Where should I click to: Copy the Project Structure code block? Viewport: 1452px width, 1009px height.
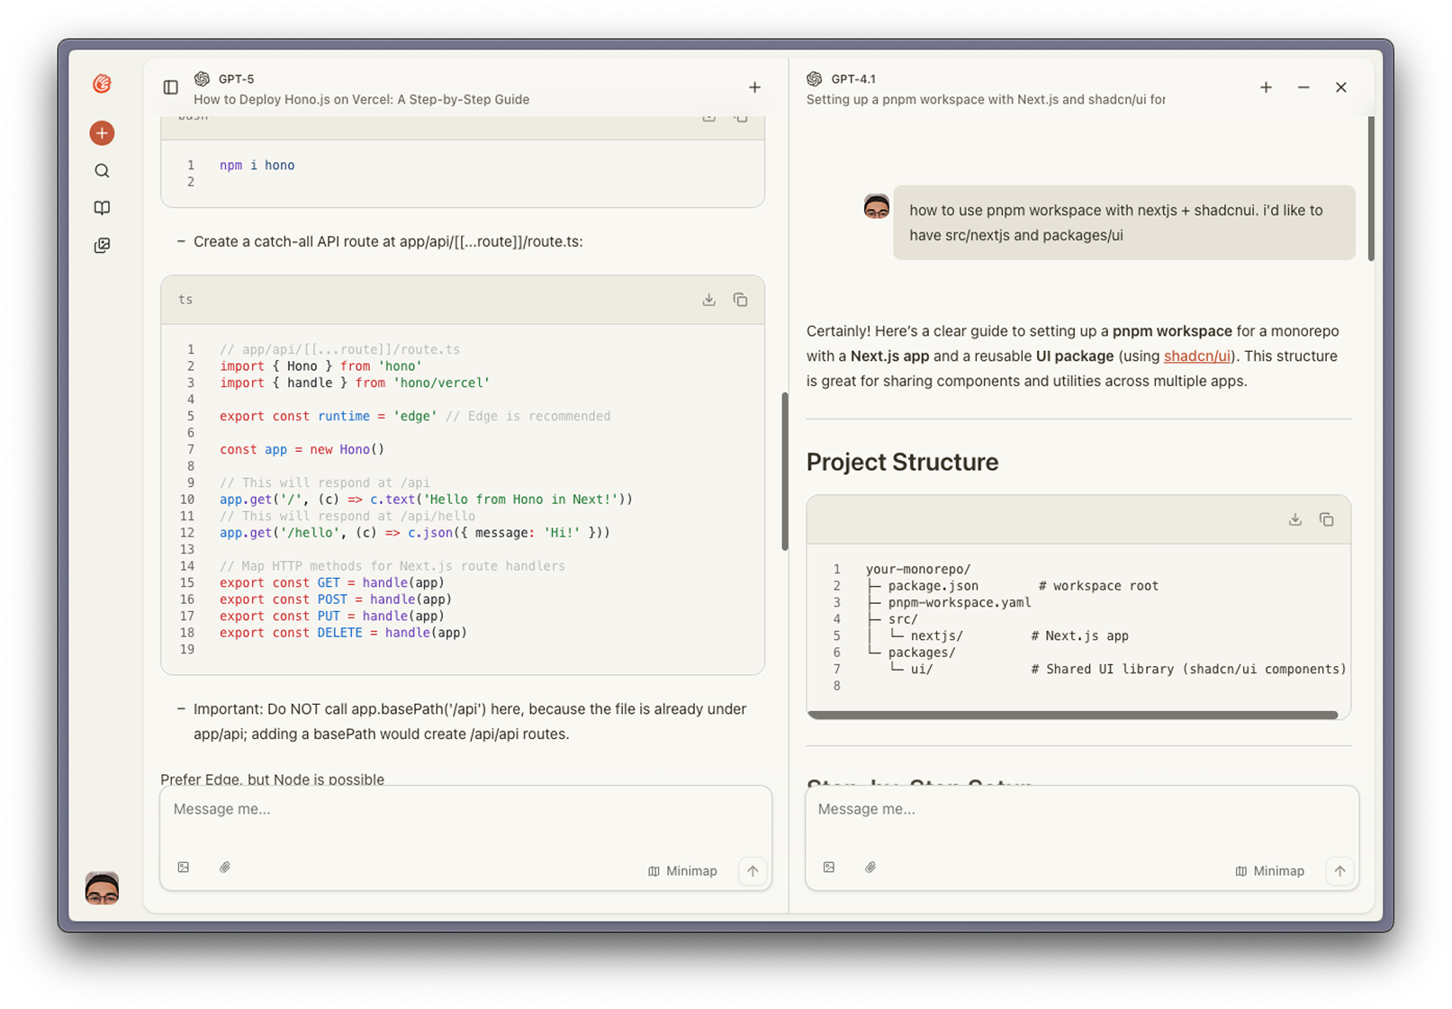[x=1326, y=519]
